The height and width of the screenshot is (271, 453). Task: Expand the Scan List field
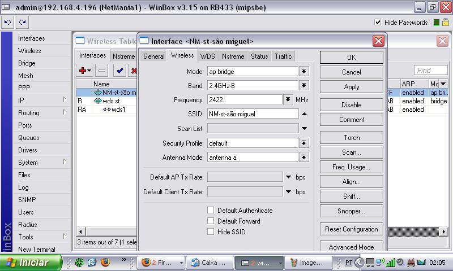pyautogui.click(x=304, y=129)
